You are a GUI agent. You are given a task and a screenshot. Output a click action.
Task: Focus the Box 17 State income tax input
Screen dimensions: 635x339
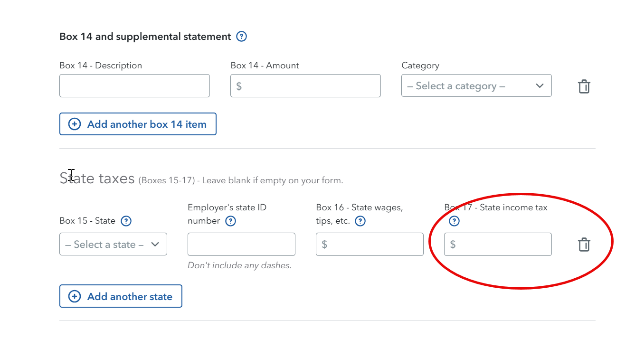(x=498, y=244)
